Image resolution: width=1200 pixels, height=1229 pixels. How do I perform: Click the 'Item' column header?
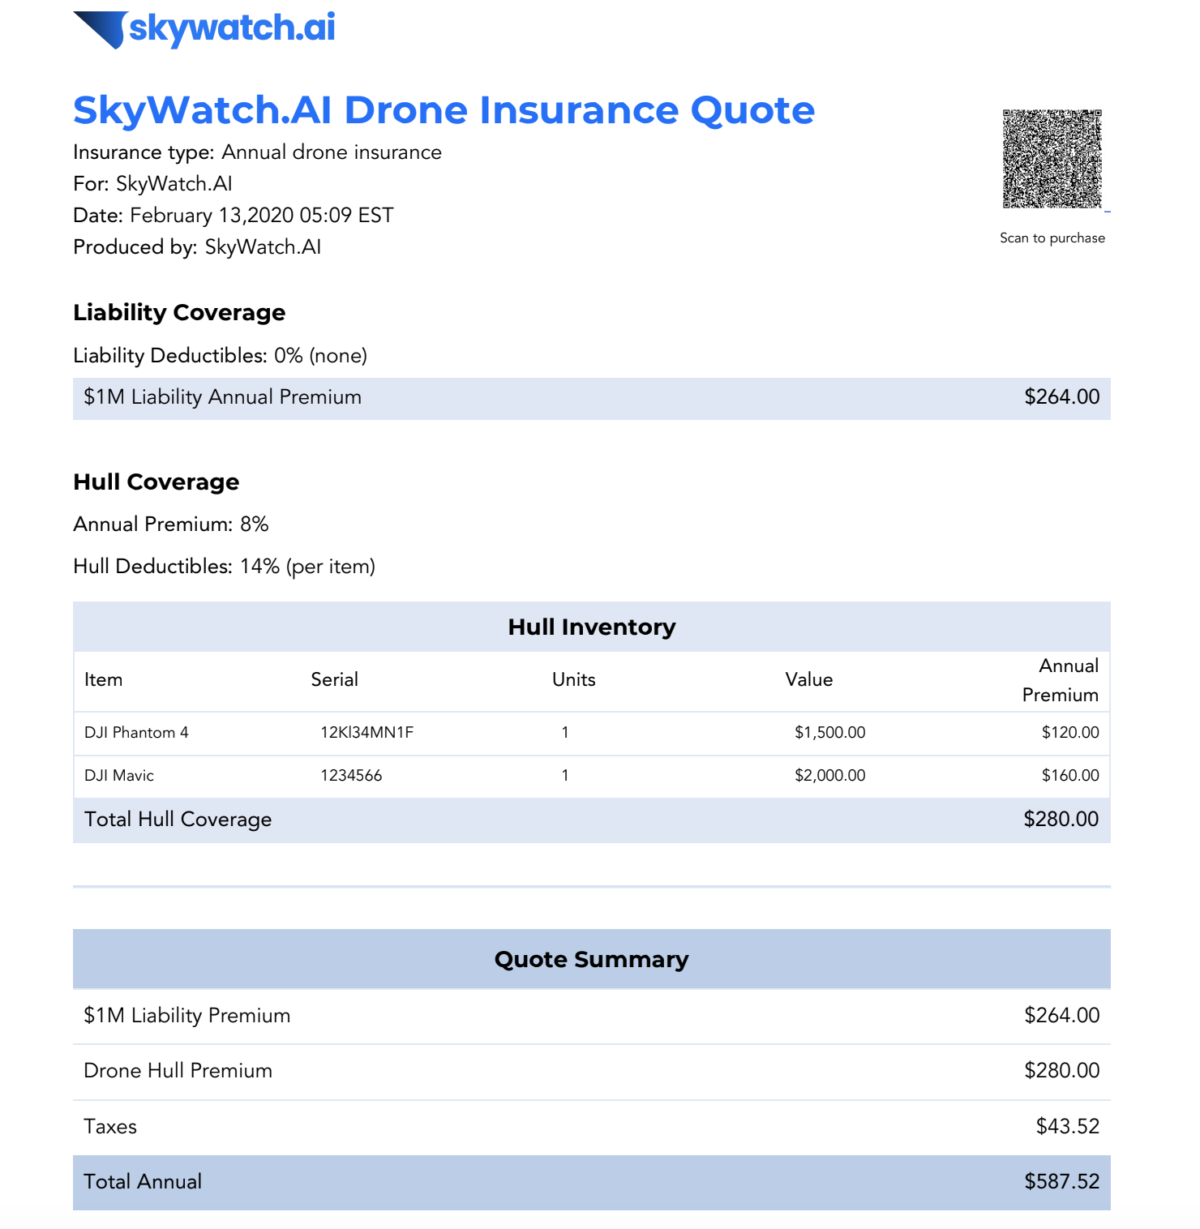coord(104,680)
